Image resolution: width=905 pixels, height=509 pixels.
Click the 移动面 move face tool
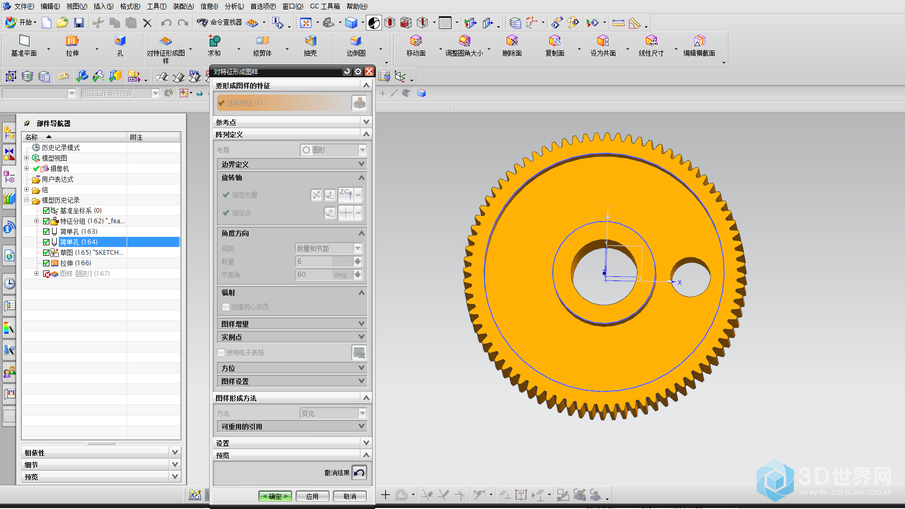click(416, 46)
